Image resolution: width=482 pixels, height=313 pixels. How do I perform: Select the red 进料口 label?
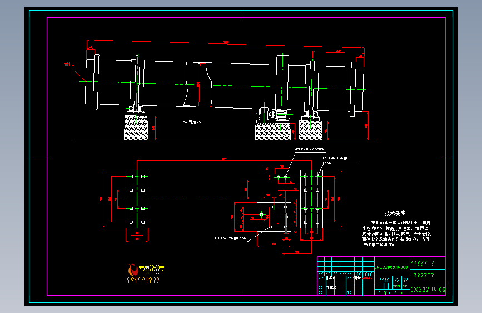[69, 65]
